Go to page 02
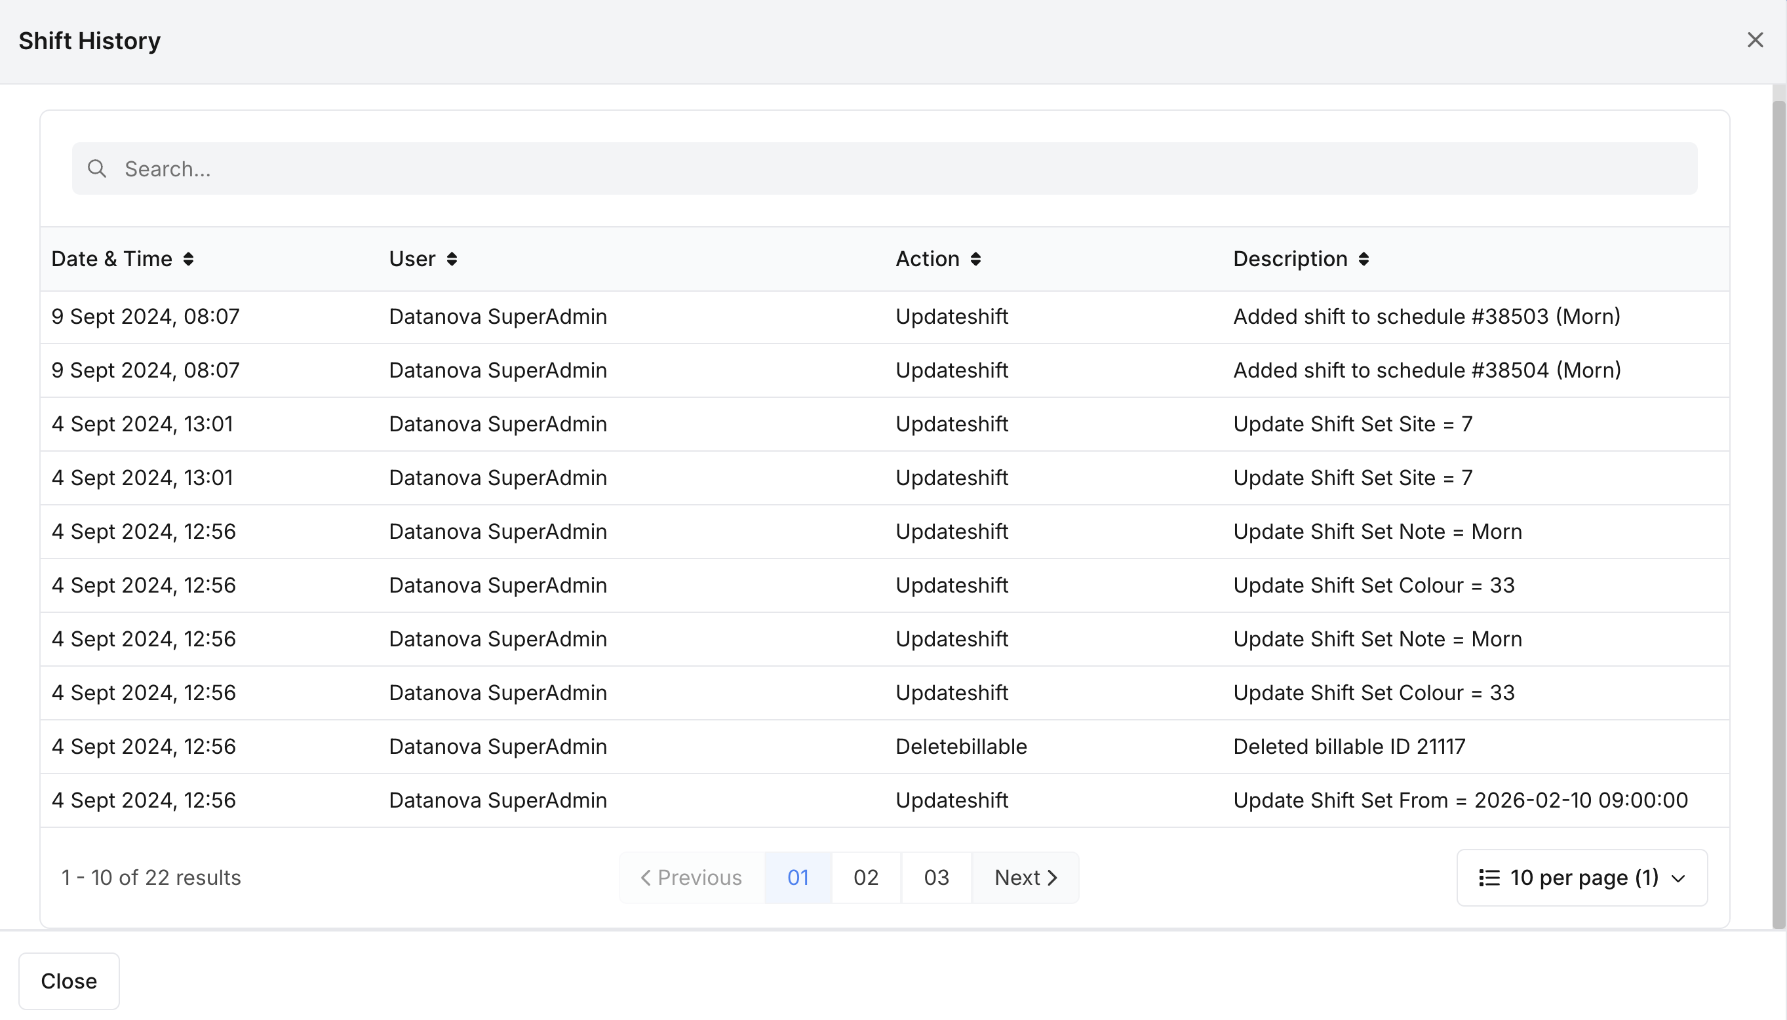Viewport: 1787px width, 1020px height. point(866,878)
